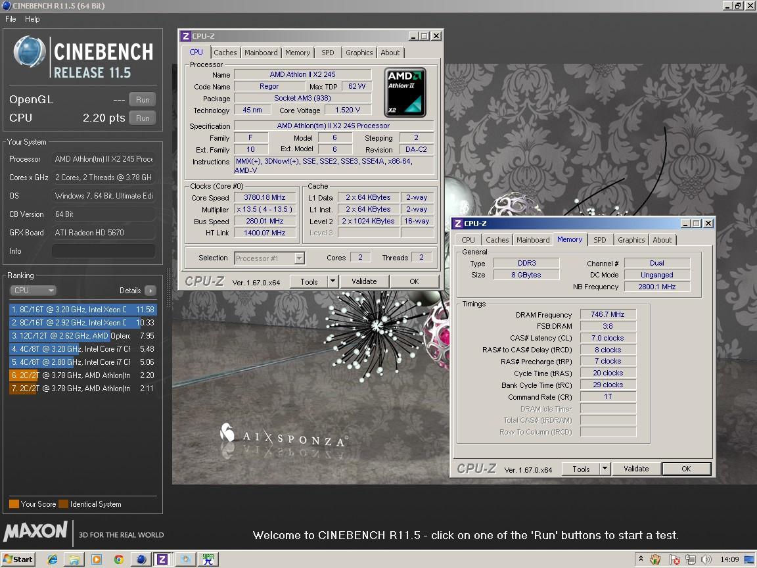Open the network tray icon
The image size is (757, 568).
691,559
